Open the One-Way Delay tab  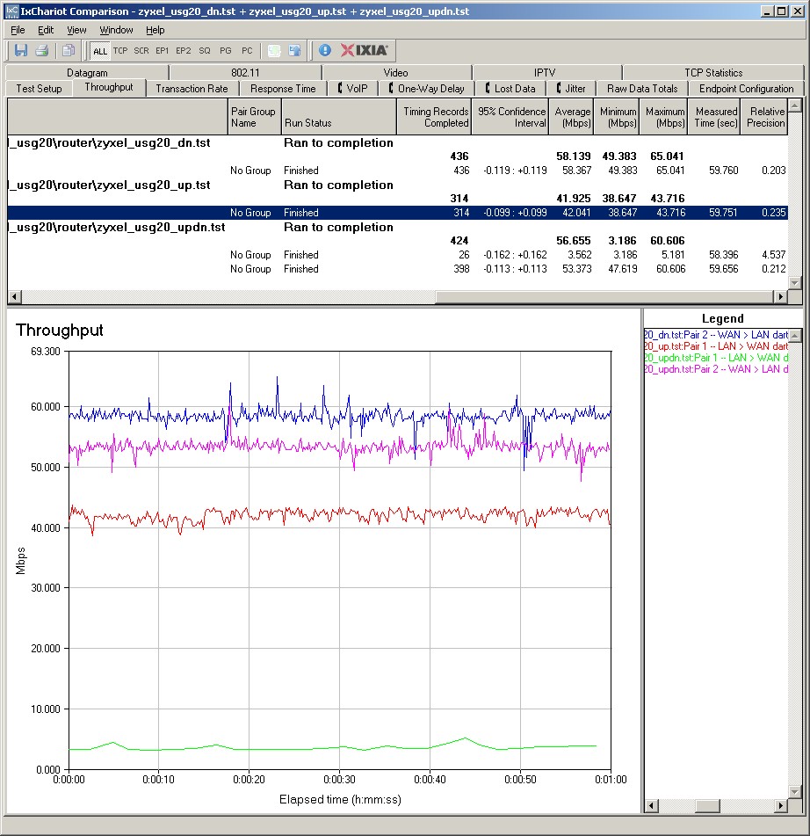[427, 89]
